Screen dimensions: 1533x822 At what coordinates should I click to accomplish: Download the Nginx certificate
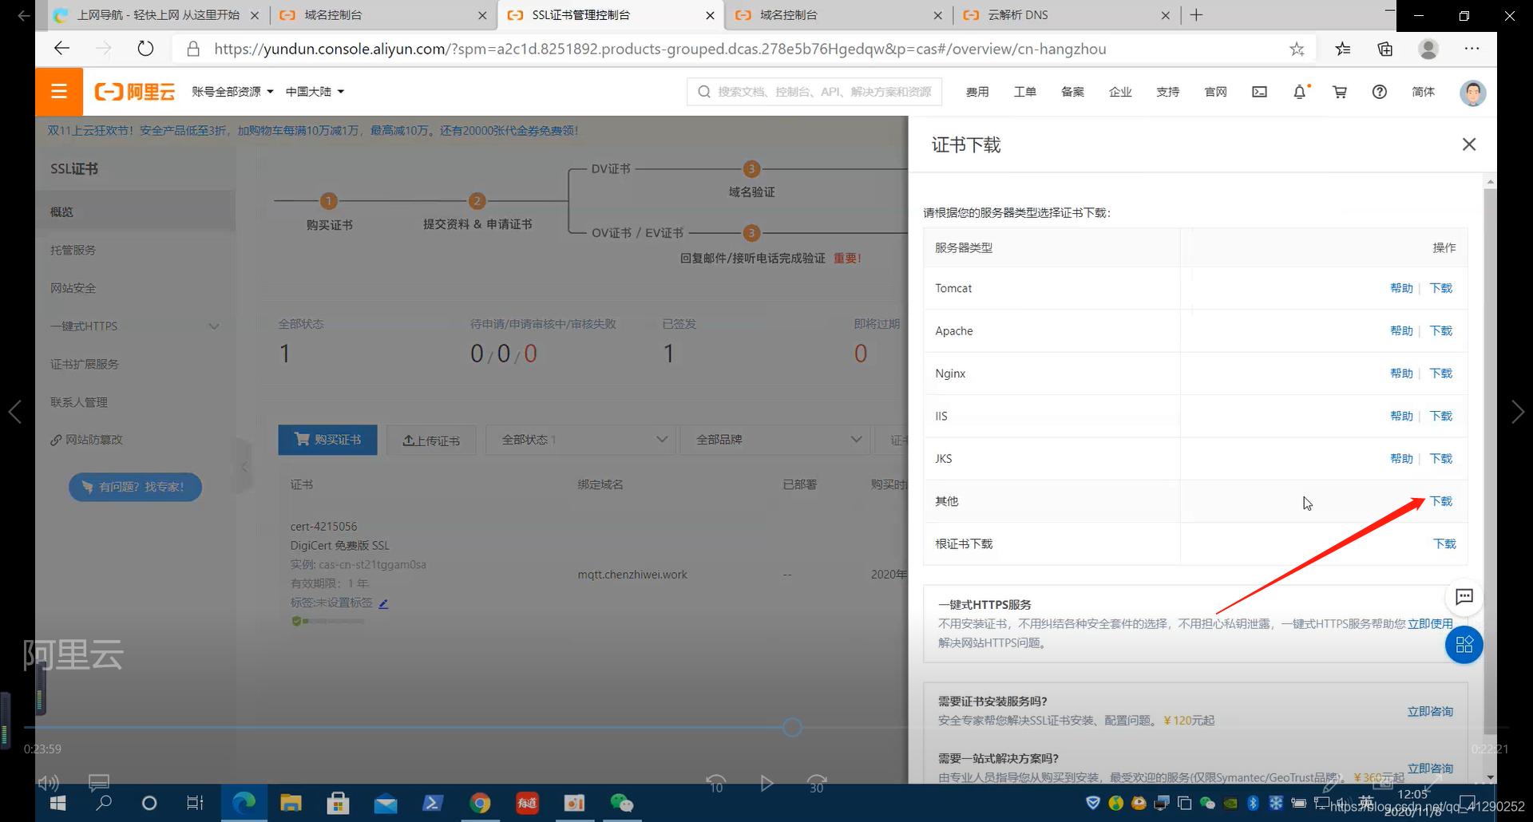1440,373
